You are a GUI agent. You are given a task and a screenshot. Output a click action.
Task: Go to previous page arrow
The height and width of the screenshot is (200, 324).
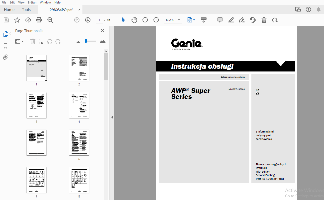(x=77, y=20)
